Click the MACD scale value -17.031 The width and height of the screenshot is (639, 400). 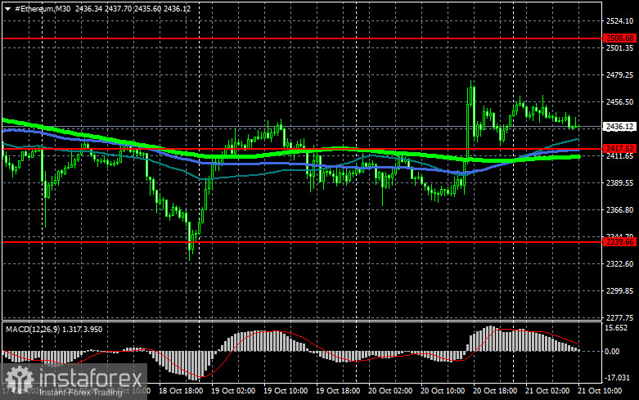click(x=618, y=378)
